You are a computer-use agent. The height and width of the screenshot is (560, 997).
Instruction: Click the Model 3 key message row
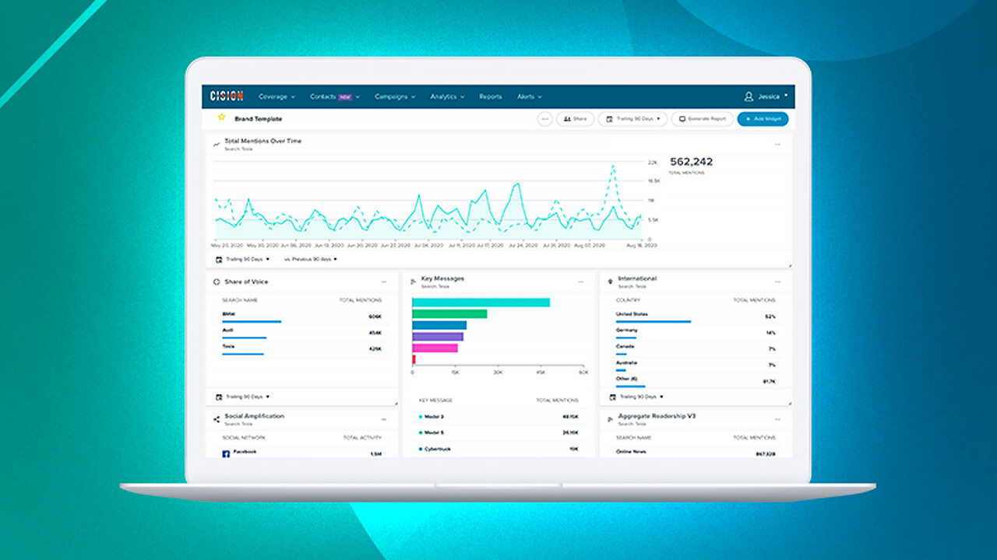pos(498,416)
